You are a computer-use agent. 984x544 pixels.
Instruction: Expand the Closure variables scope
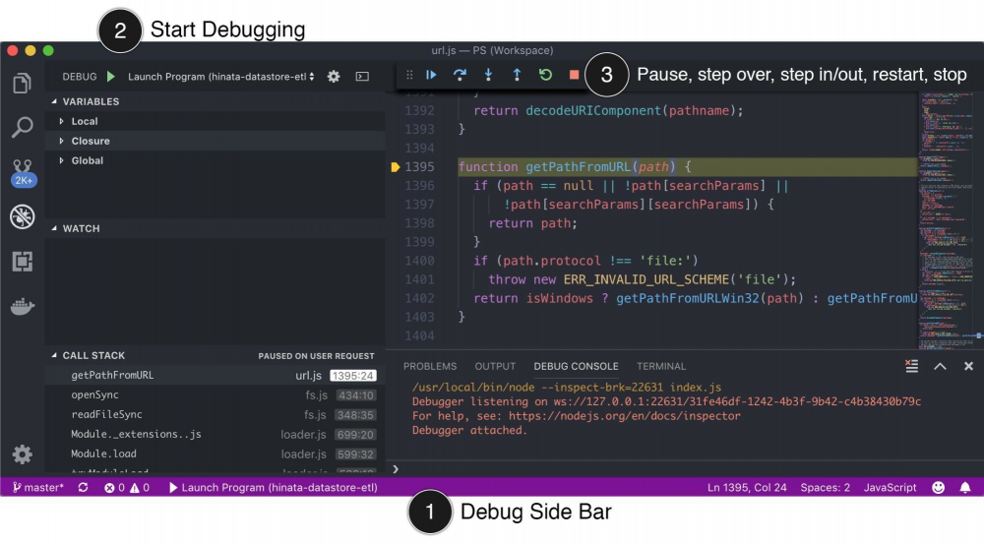[x=91, y=141]
